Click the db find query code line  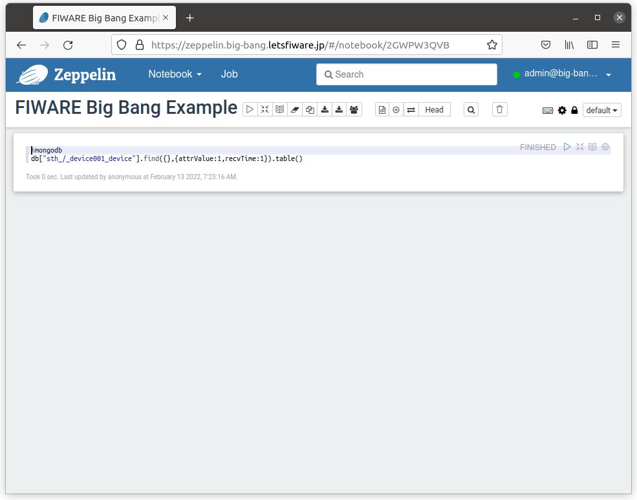click(167, 158)
